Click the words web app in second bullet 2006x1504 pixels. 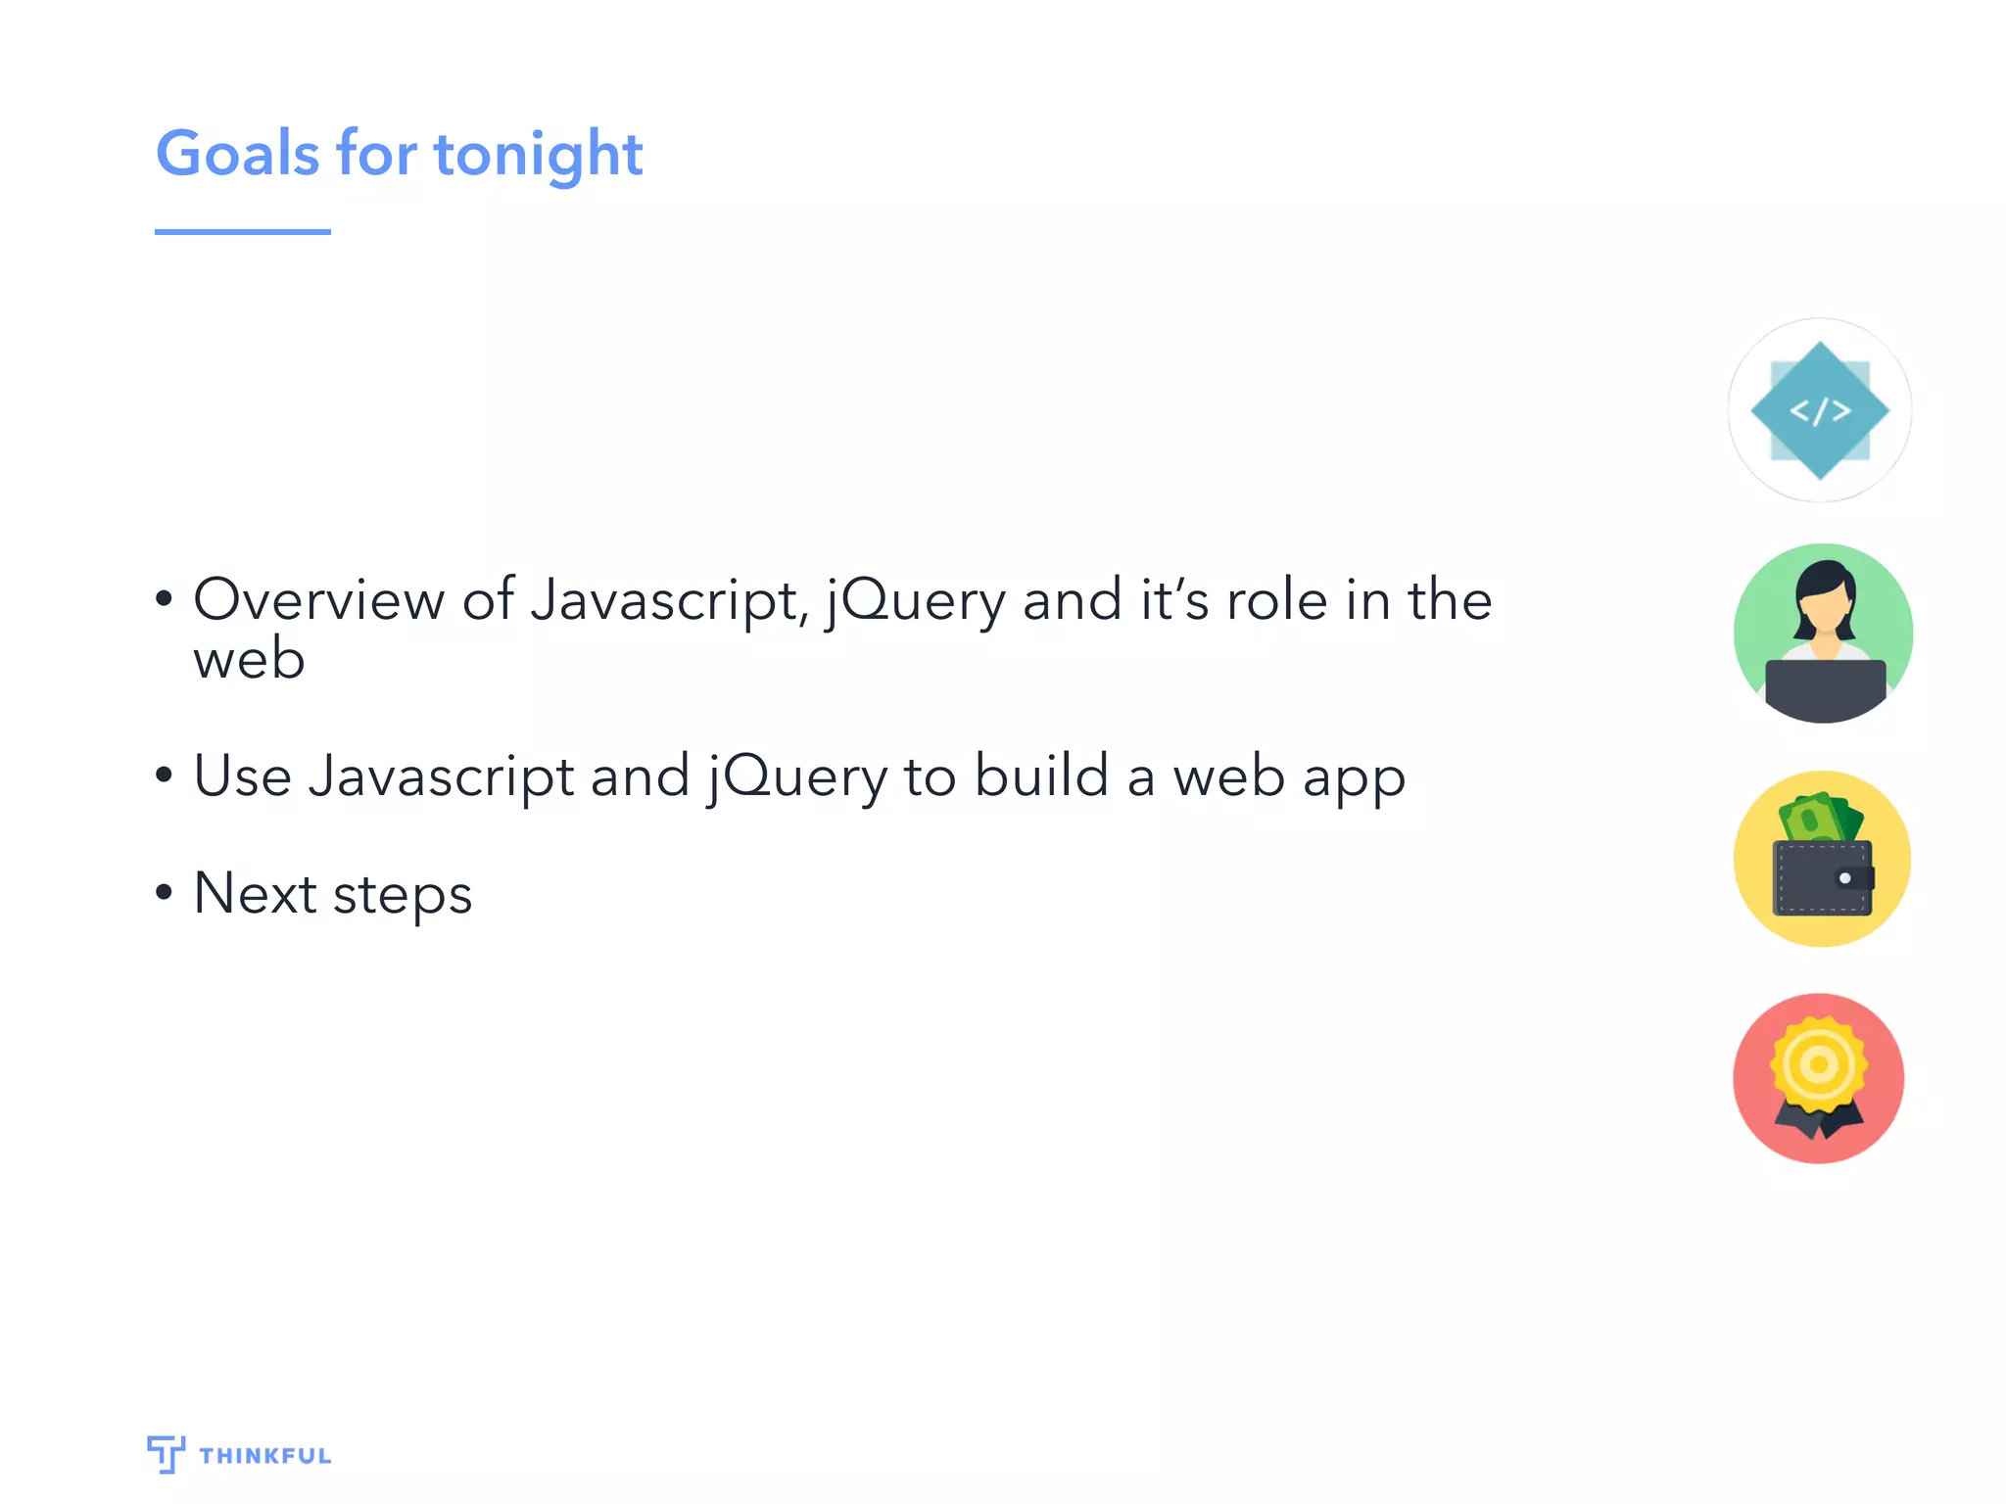coord(1290,780)
